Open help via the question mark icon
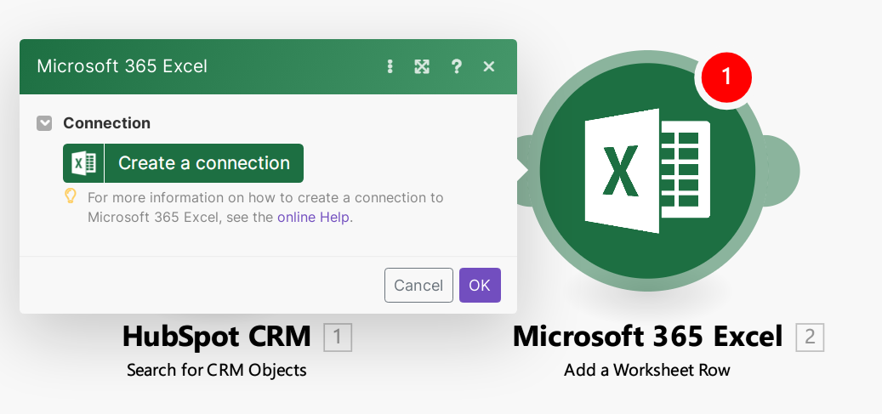Viewport: 882px width, 414px height. click(456, 67)
